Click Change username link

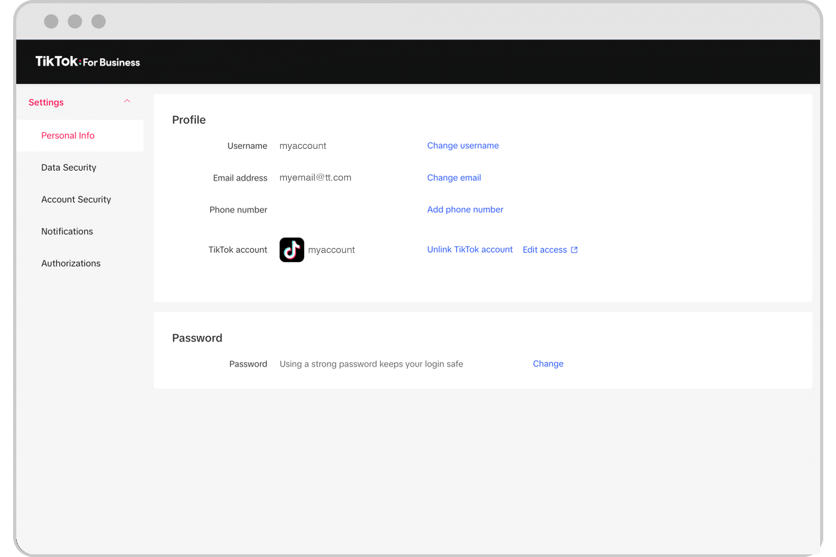pyautogui.click(x=462, y=145)
